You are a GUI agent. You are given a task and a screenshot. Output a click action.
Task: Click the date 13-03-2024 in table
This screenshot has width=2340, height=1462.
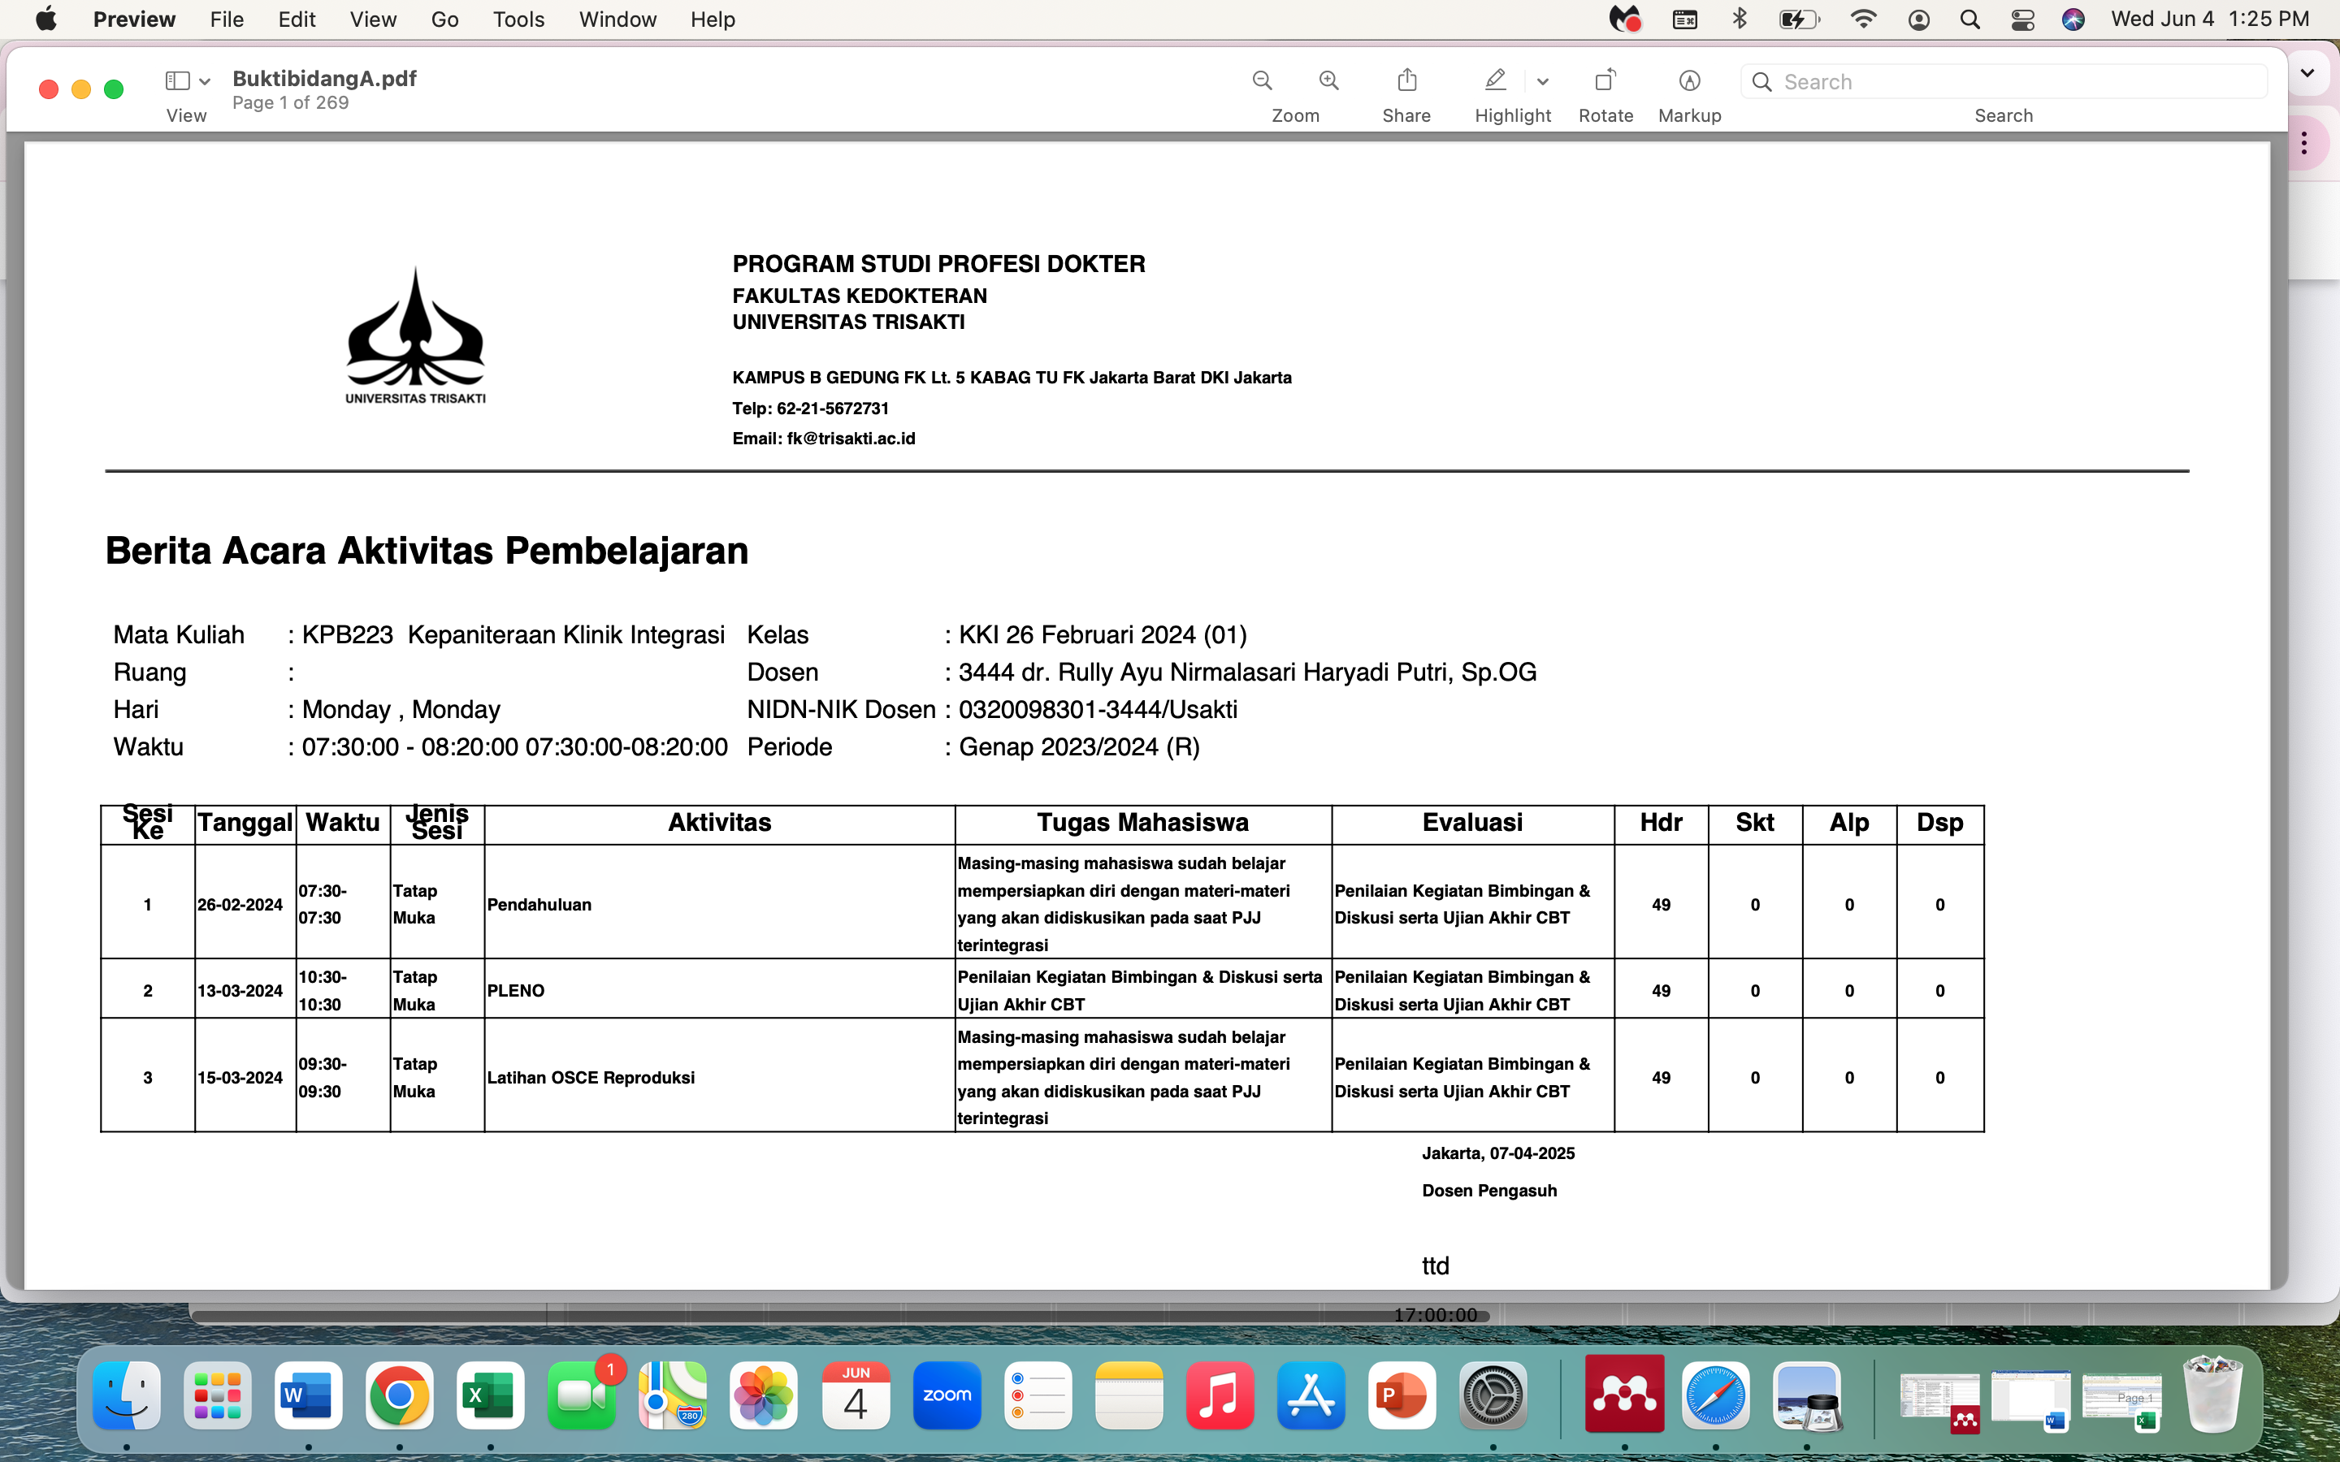coord(240,990)
